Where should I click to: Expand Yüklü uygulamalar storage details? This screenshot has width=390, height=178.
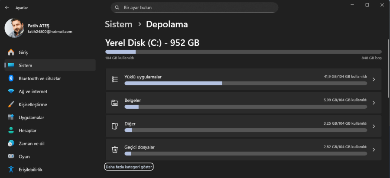click(x=373, y=79)
